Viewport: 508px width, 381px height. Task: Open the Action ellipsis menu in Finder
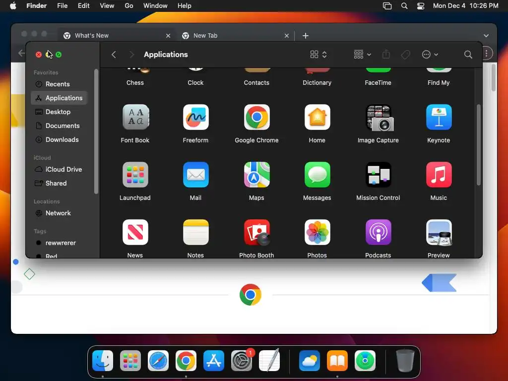pyautogui.click(x=430, y=55)
